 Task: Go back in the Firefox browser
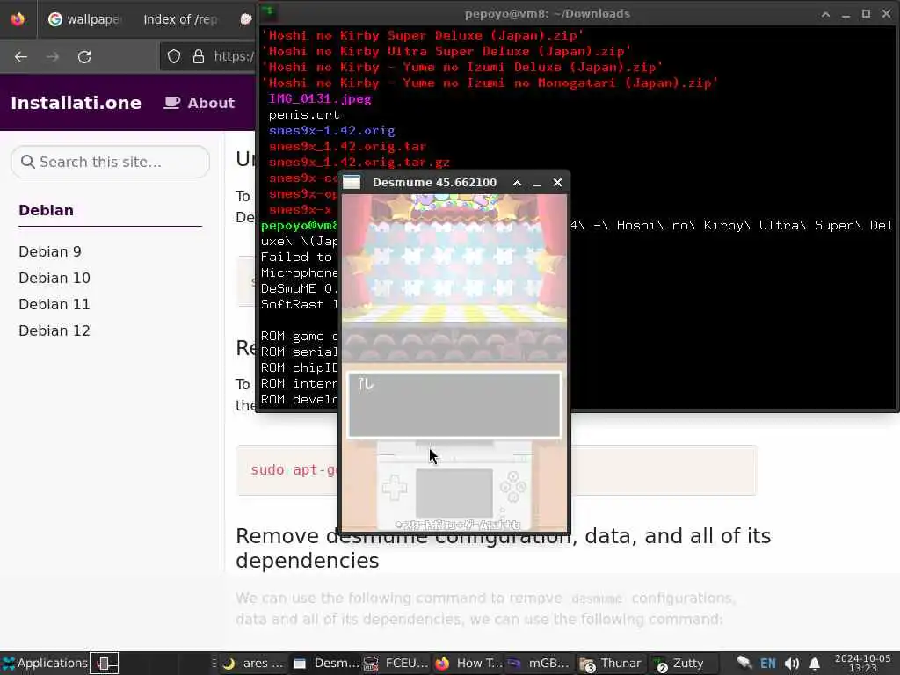(21, 56)
